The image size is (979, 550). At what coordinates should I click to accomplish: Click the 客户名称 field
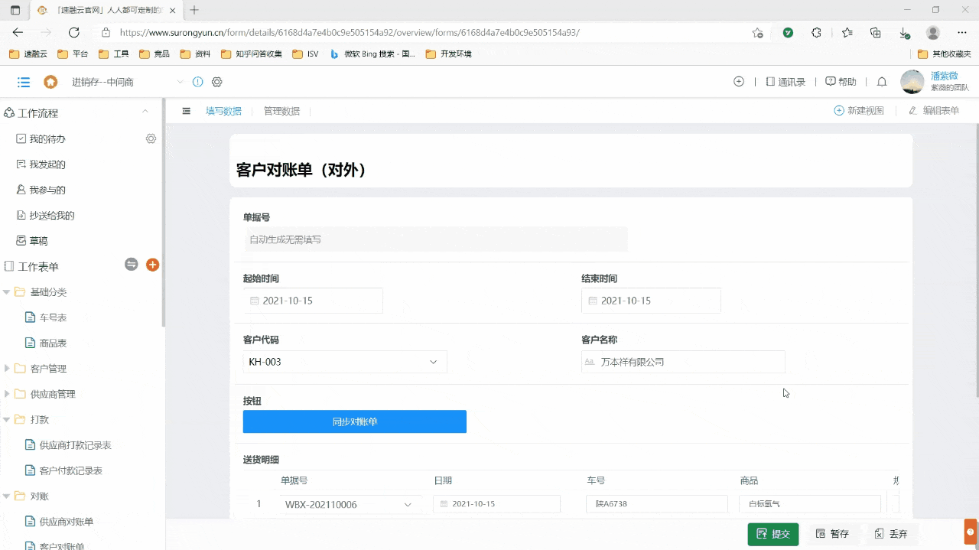683,362
